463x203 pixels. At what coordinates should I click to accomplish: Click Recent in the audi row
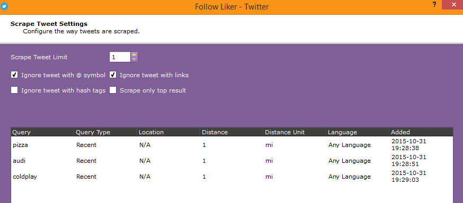tap(86, 161)
